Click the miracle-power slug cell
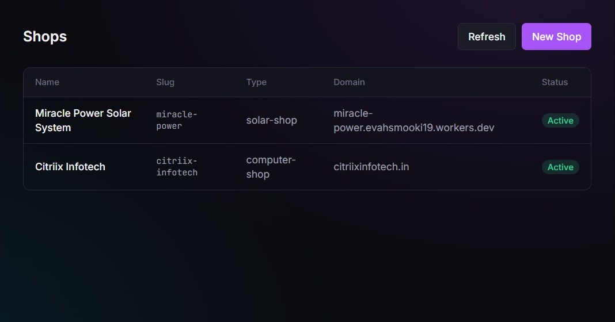 (177, 120)
